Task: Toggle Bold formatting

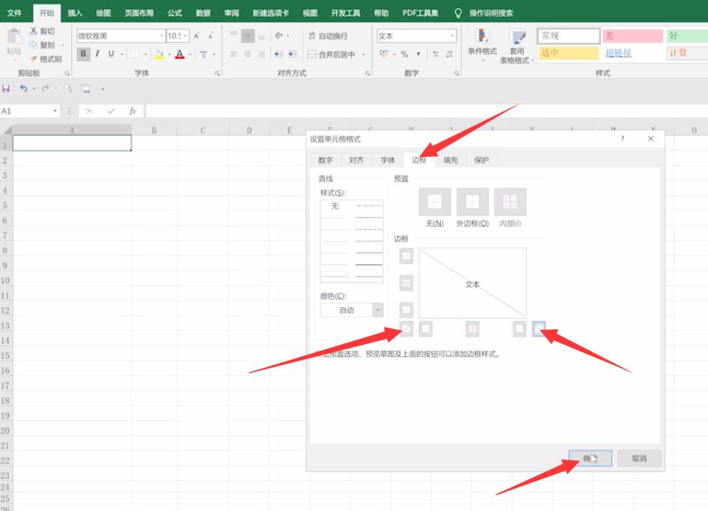Action: pyautogui.click(x=83, y=54)
